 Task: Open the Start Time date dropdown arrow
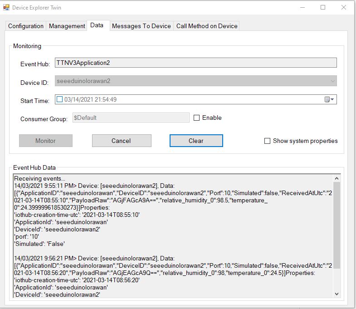(332, 99)
